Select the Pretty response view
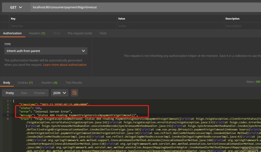The image size is (261, 152). (10, 93)
